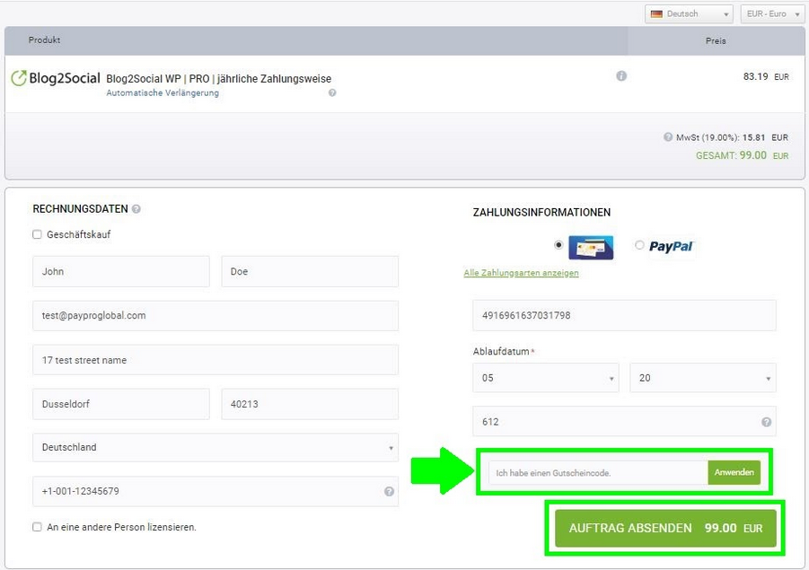Open the expiry year dropdown showing 20
Screen dimensions: 809x570
coord(703,378)
